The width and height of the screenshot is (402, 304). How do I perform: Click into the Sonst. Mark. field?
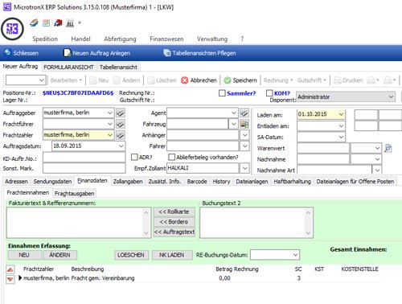click(x=84, y=168)
